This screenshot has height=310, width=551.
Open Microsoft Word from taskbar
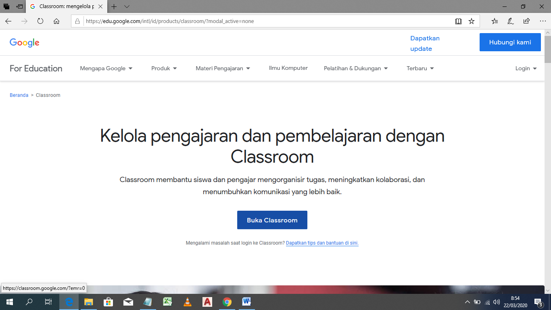[247, 302]
